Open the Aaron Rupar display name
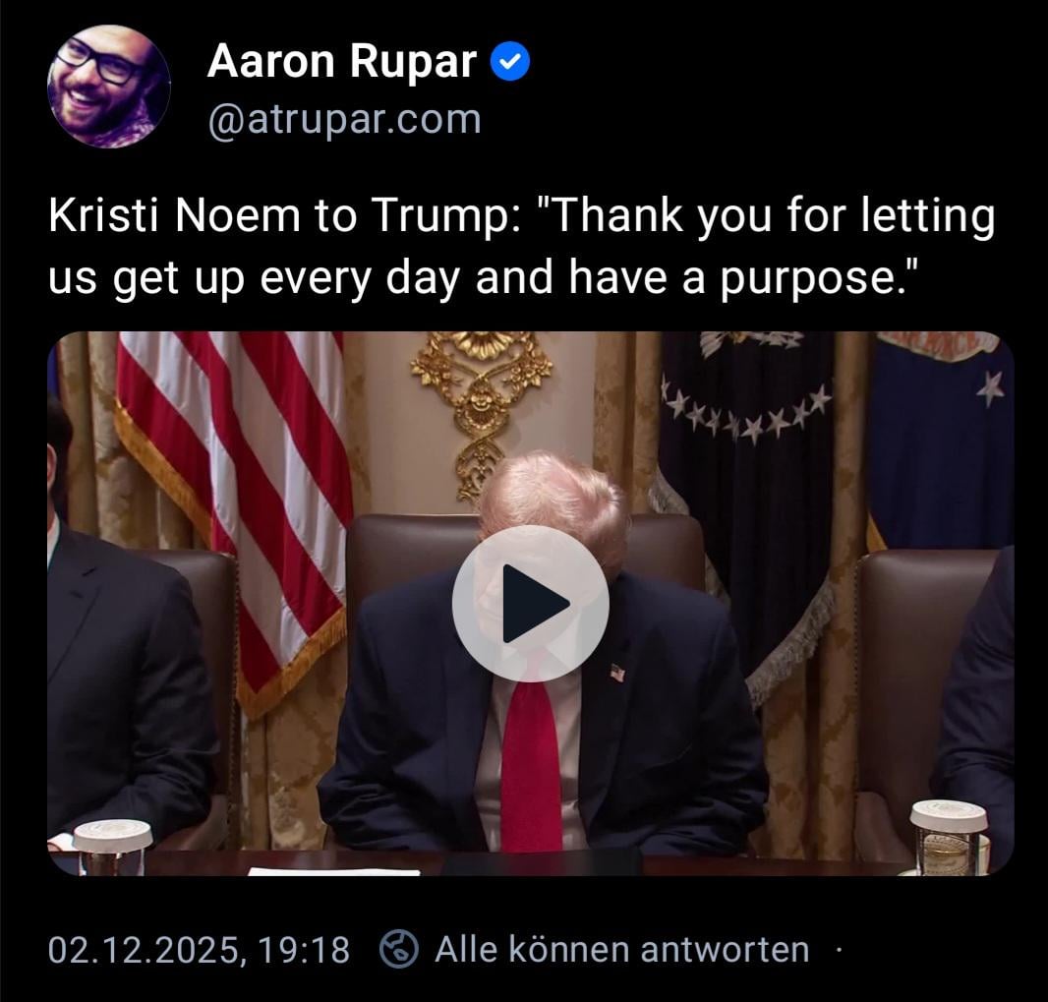The image size is (1048, 1002). pos(341,61)
